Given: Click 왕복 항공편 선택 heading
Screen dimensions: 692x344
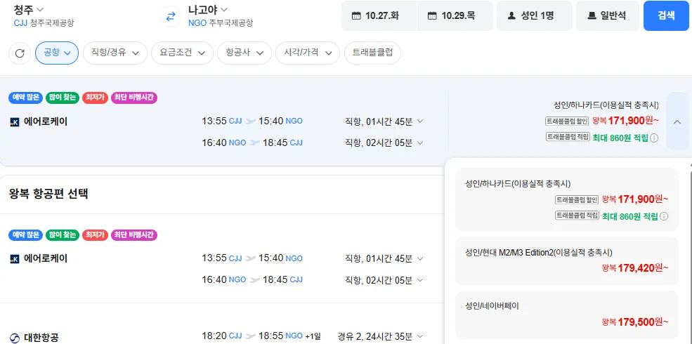Looking at the screenshot, I should (48, 193).
